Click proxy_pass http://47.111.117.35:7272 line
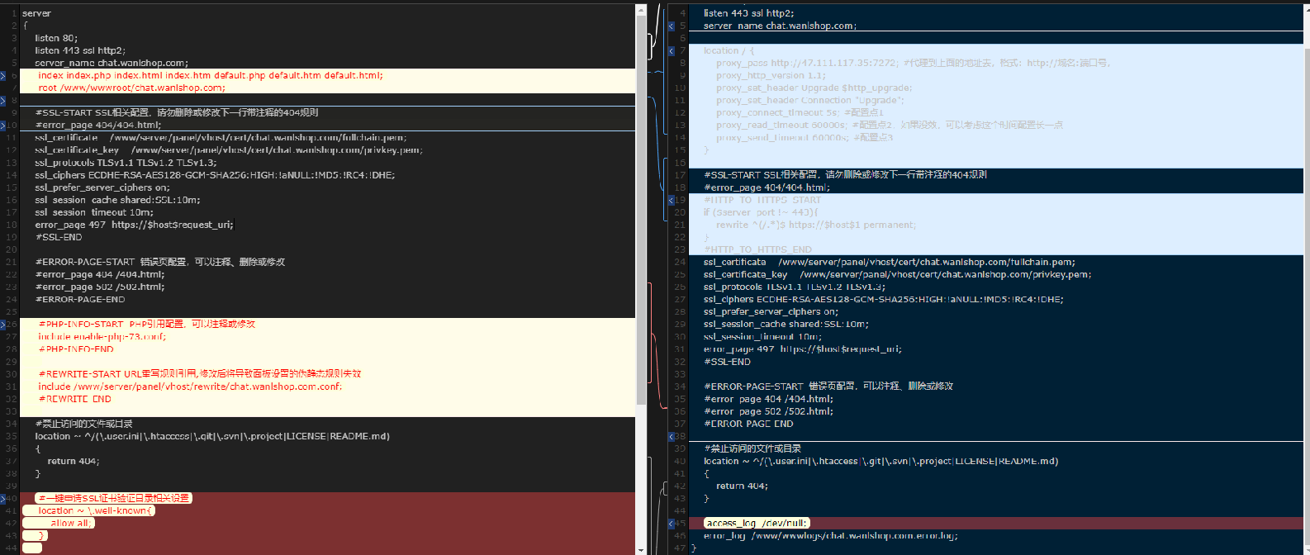 tap(914, 63)
